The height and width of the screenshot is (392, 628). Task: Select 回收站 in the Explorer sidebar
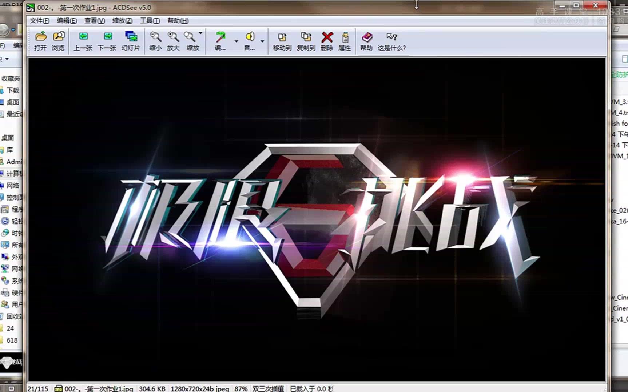pyautogui.click(x=14, y=316)
